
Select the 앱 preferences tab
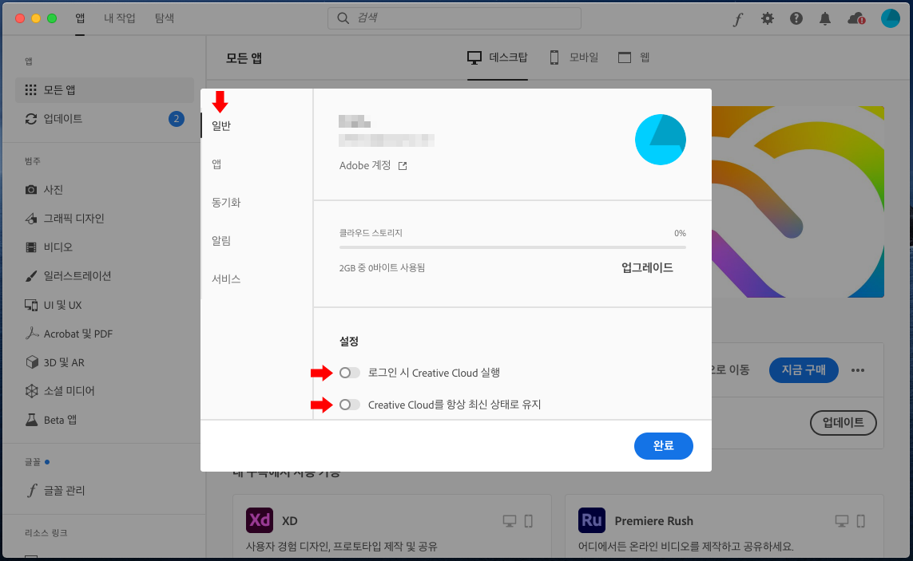pos(216,164)
